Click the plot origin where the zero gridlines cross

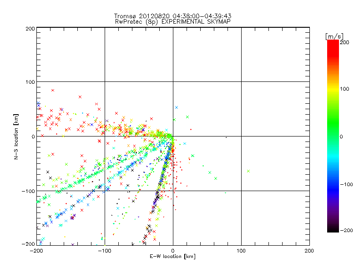(173, 136)
